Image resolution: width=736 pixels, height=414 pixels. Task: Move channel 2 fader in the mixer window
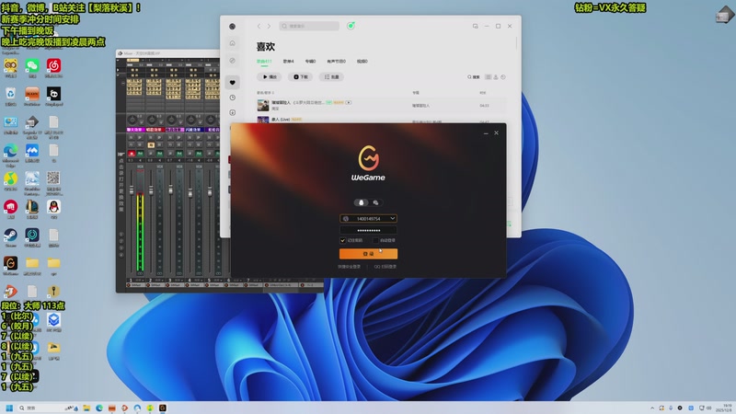point(151,190)
